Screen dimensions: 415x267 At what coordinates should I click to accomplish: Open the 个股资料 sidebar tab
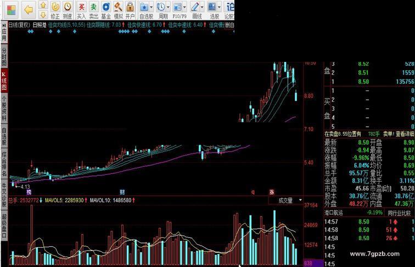(x=4, y=109)
